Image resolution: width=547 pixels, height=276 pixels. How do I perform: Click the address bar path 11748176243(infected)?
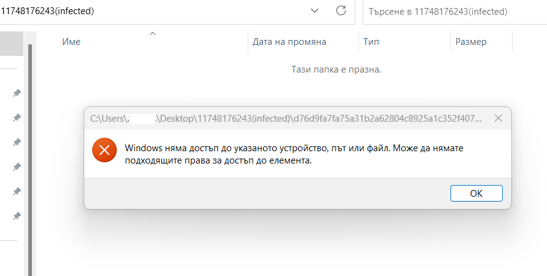tap(47, 11)
